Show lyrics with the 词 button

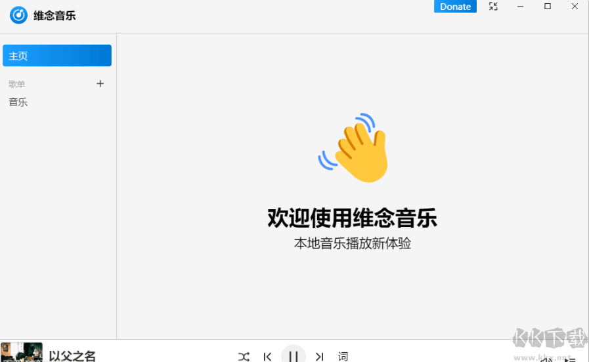point(343,356)
